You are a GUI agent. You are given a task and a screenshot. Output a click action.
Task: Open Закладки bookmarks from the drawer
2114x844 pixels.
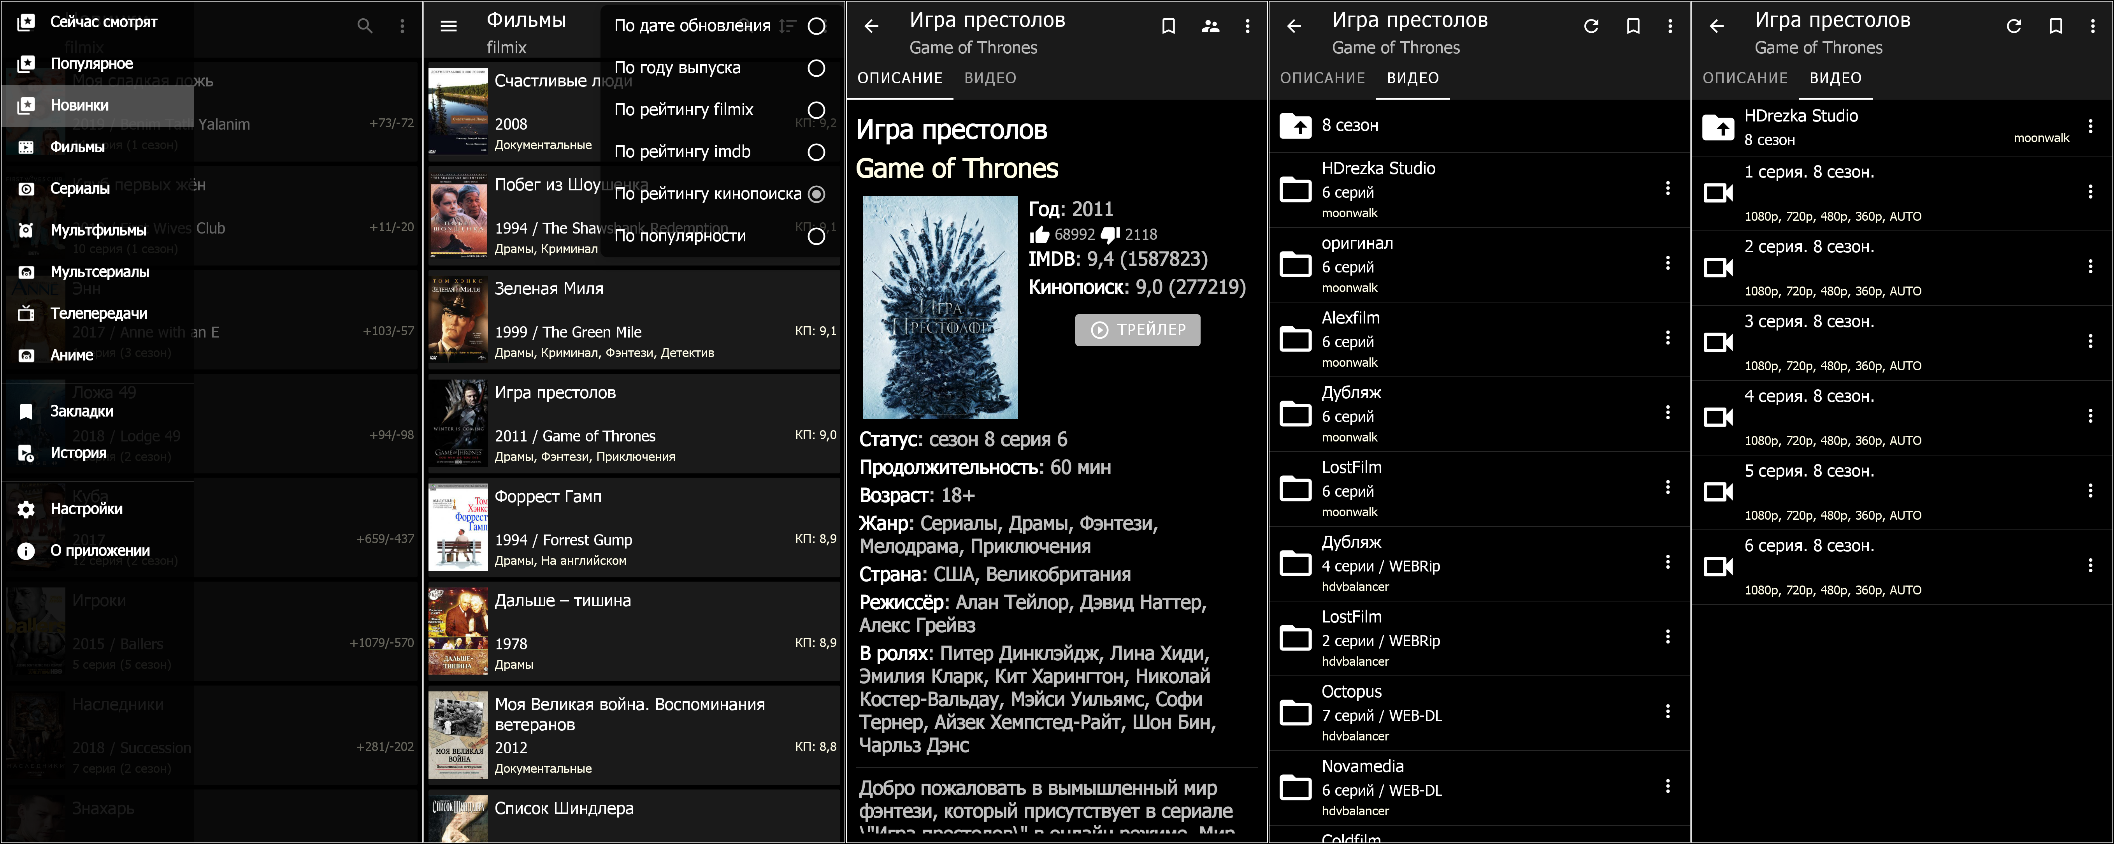97,411
